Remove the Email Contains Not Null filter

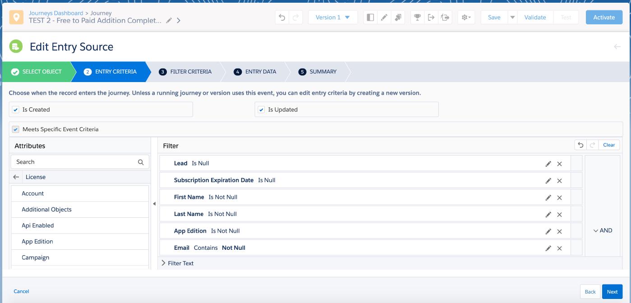(x=559, y=248)
